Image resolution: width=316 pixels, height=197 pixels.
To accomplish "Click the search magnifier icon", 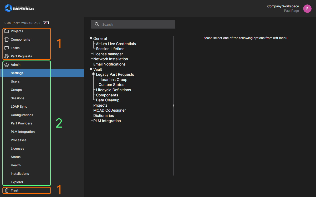I will pos(97,24).
